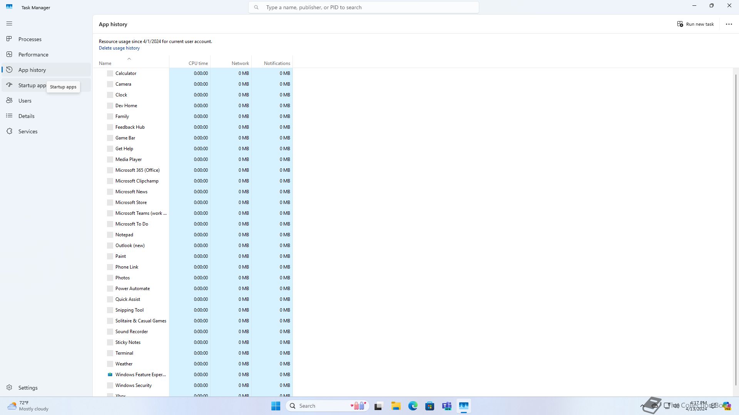Click the Startup apps speedometer icon

pos(9,85)
